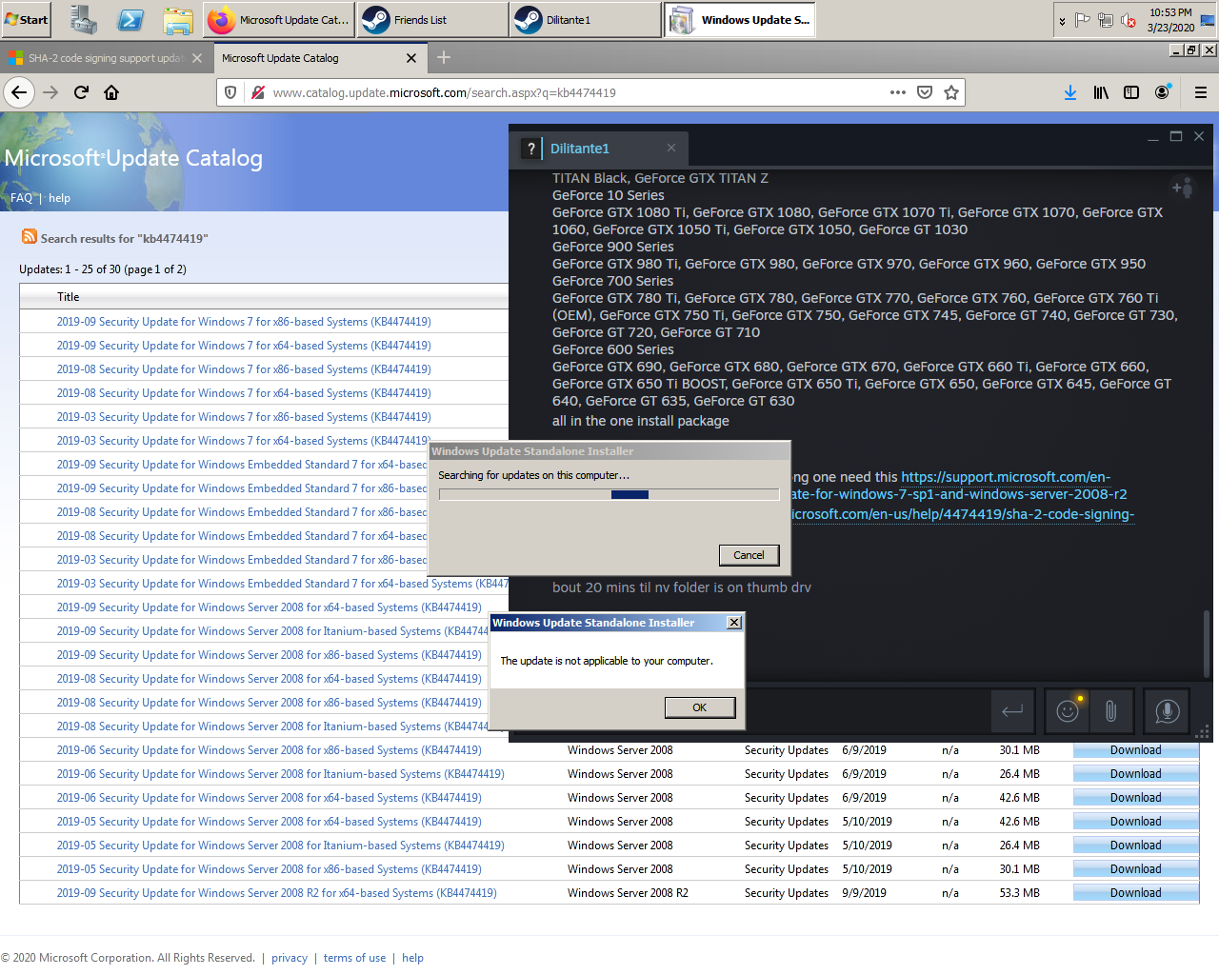The width and height of the screenshot is (1219, 975).
Task: Open Windows Explorer folder icon in taskbar
Action: 177,19
